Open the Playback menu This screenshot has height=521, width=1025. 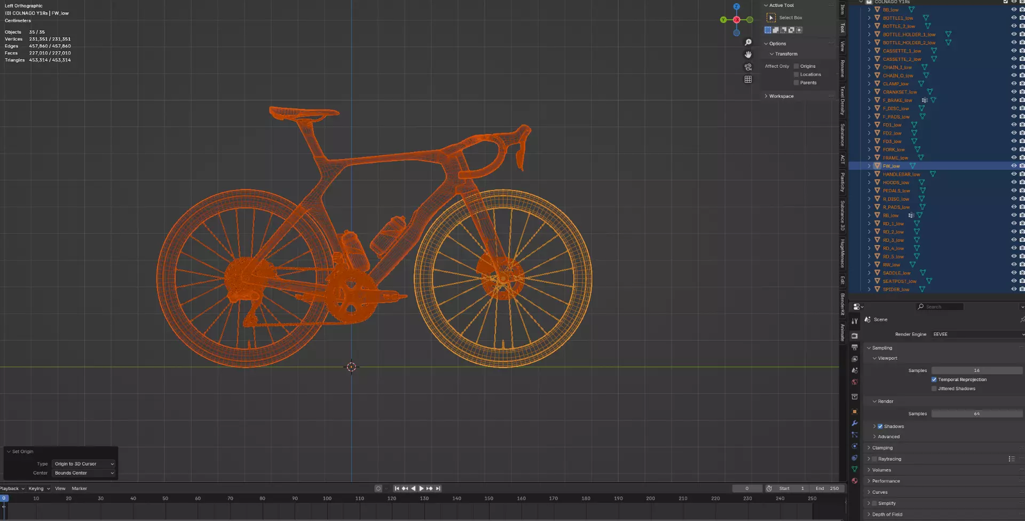pyautogui.click(x=12, y=488)
